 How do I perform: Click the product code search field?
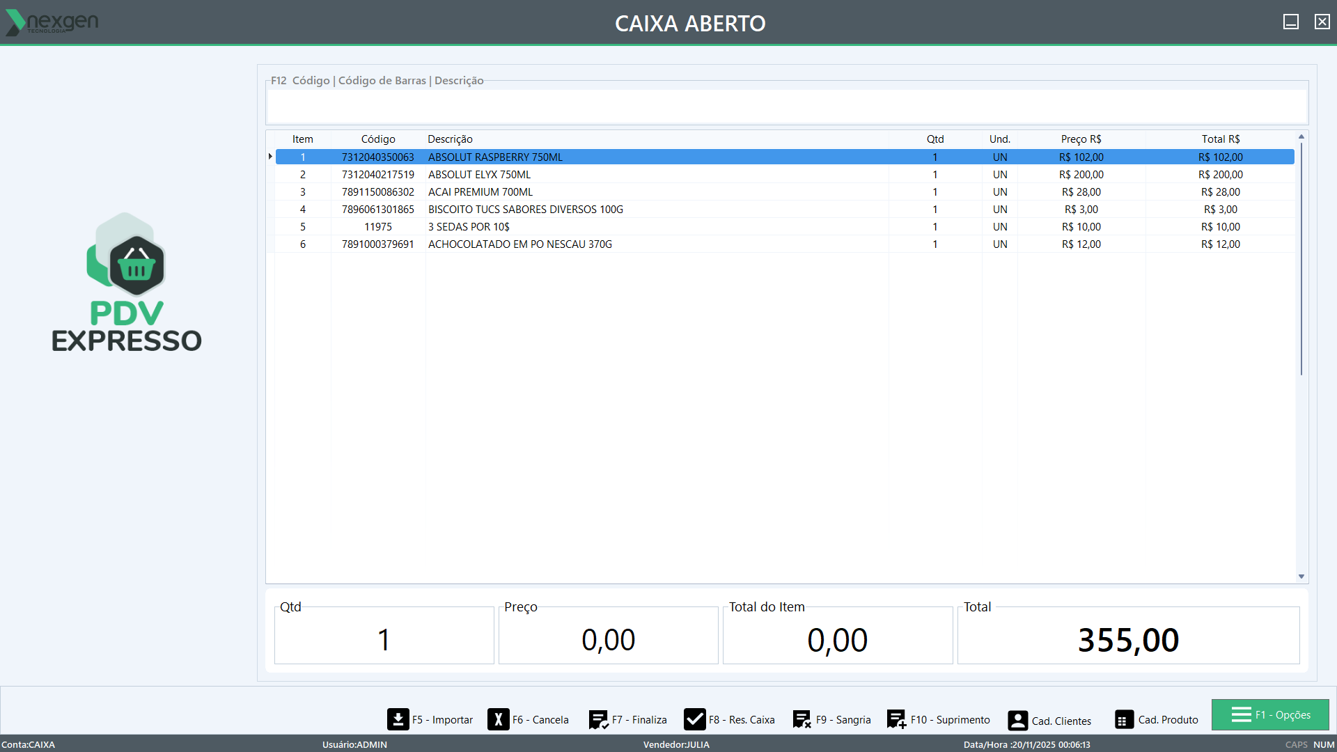click(x=786, y=107)
